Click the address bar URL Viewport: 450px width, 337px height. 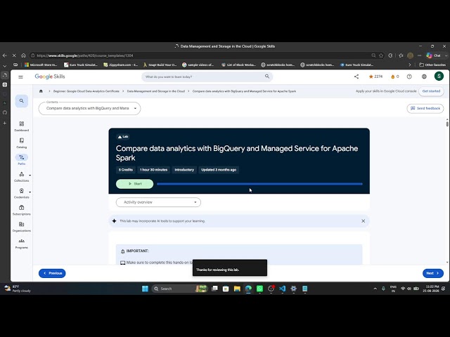coord(85,55)
